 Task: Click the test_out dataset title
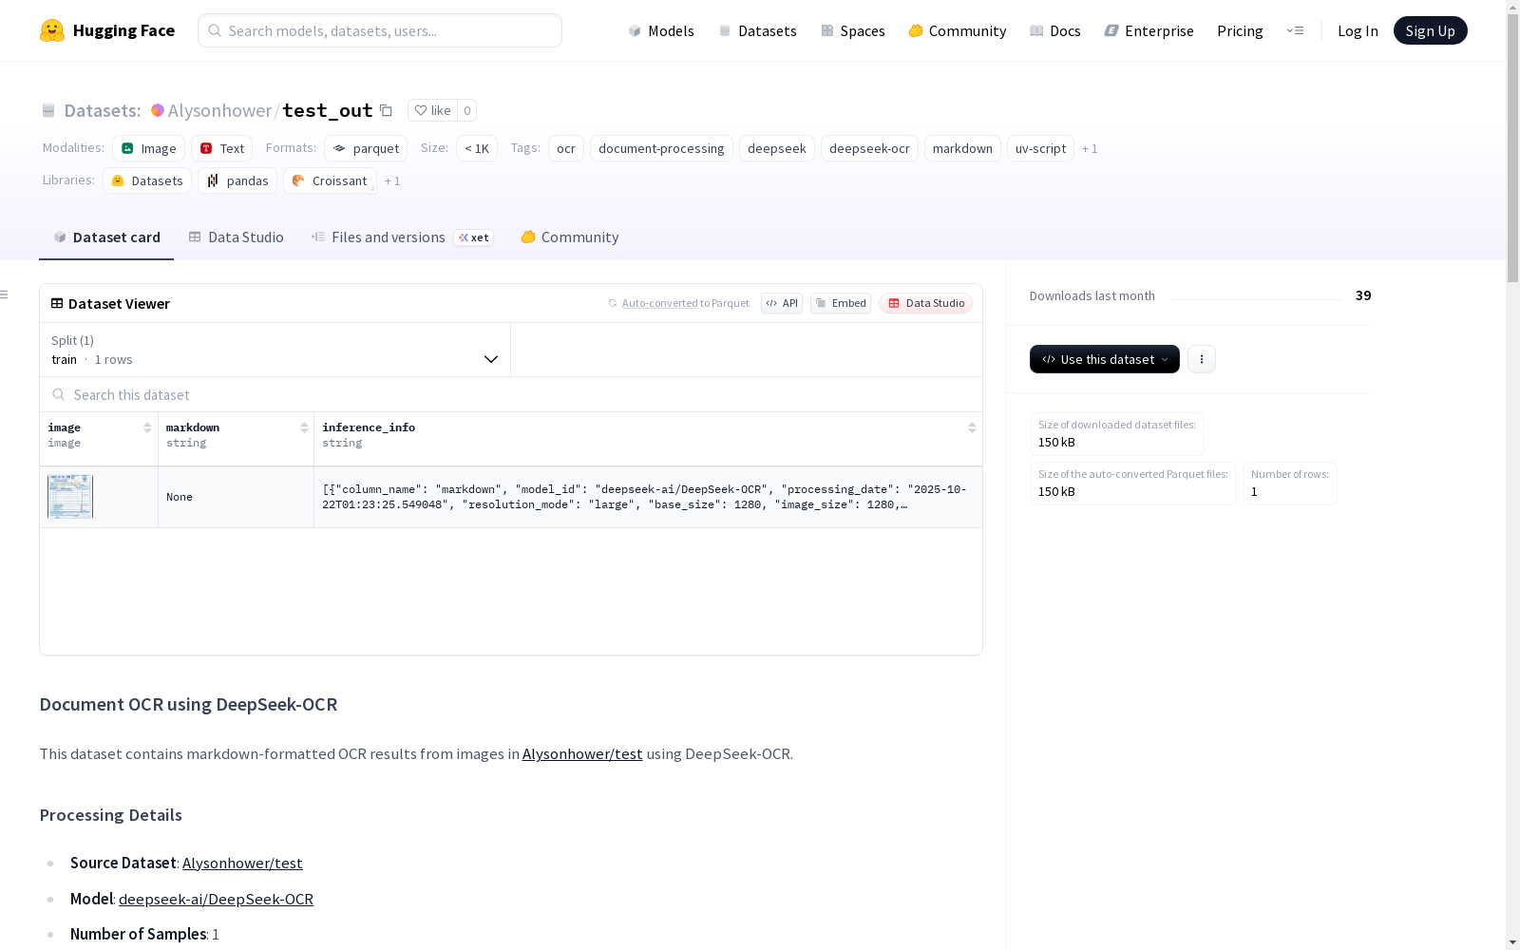(328, 110)
